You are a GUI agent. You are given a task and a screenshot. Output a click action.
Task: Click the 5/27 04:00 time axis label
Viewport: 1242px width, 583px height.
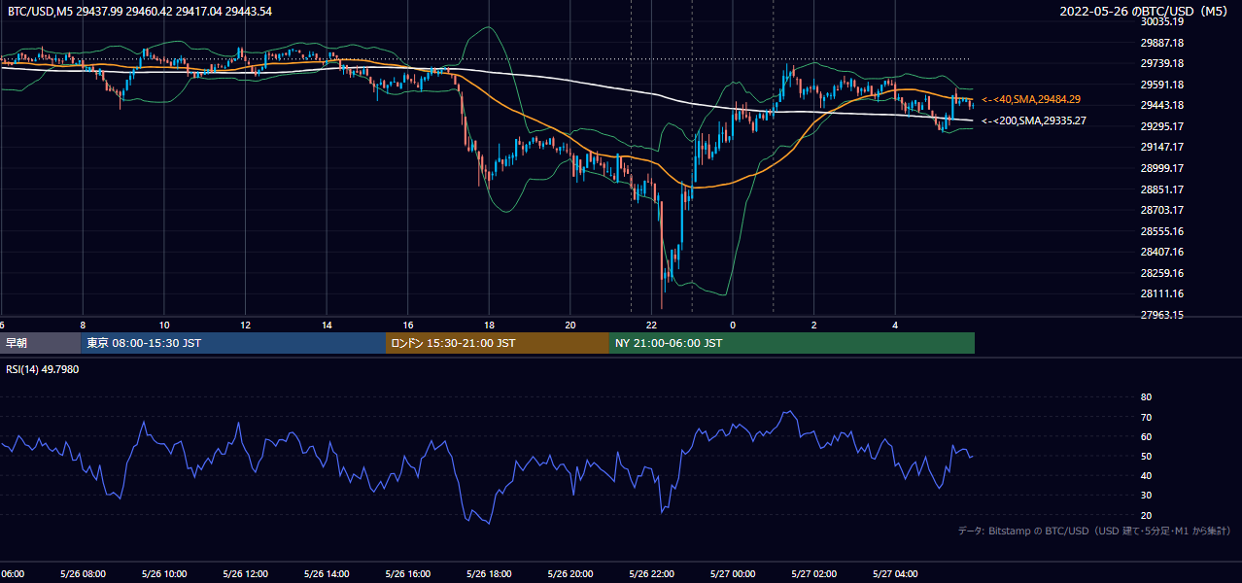pyautogui.click(x=895, y=574)
